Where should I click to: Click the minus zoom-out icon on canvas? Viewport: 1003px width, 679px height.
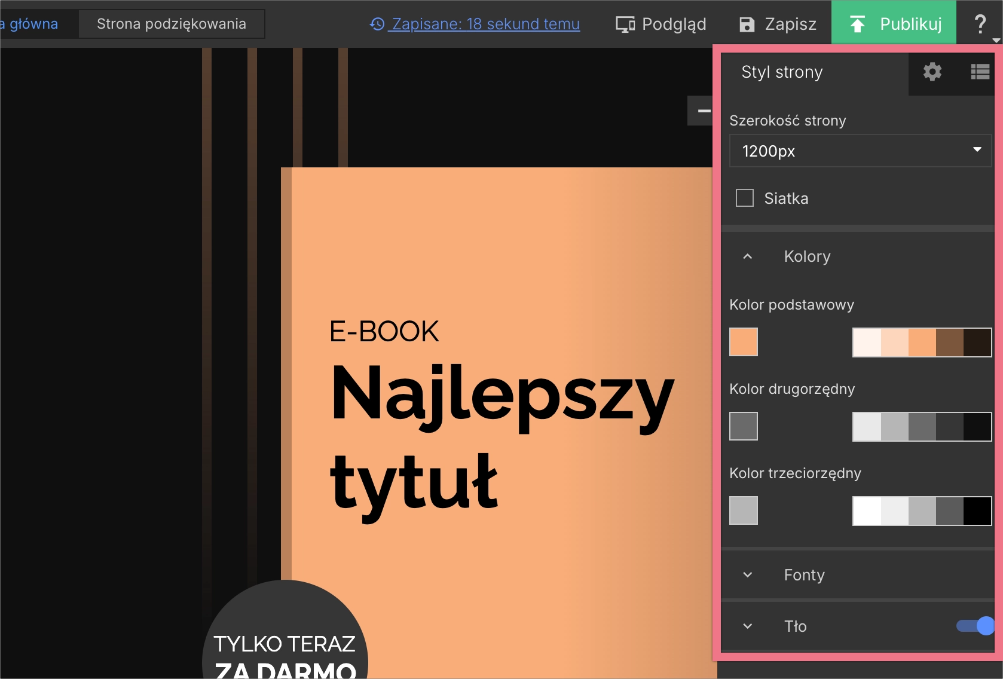click(704, 111)
